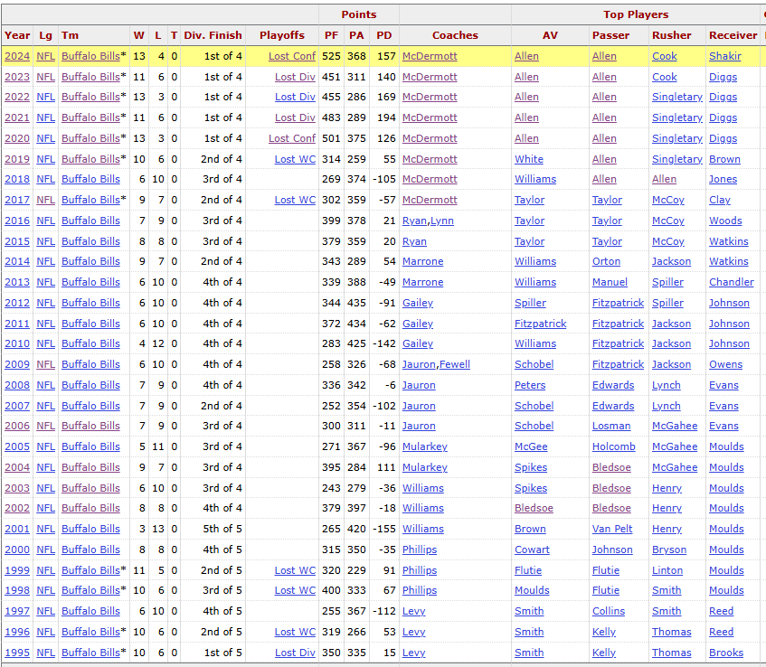The image size is (766, 667).
Task: Open Thomas rusher link in 1996 row
Action: pyautogui.click(x=671, y=633)
